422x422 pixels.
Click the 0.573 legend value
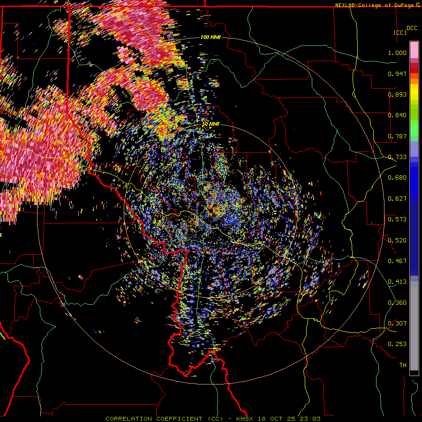(397, 219)
